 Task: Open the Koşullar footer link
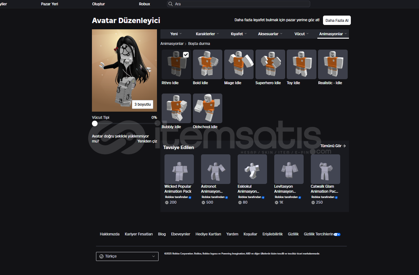click(250, 234)
